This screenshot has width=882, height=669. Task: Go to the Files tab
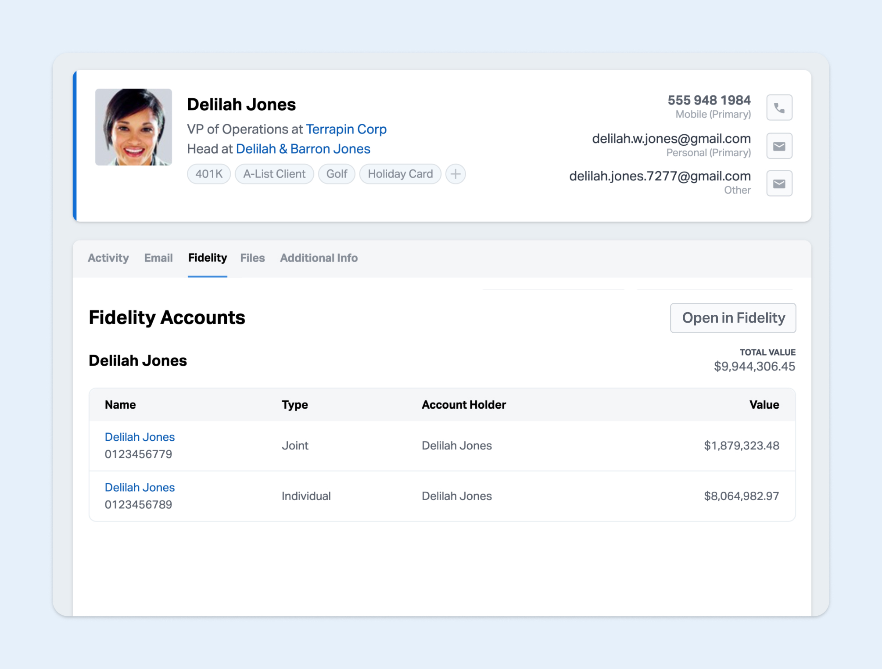click(x=252, y=258)
